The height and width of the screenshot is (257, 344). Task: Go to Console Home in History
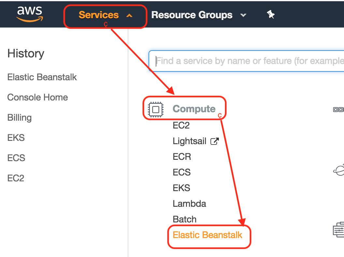point(37,98)
